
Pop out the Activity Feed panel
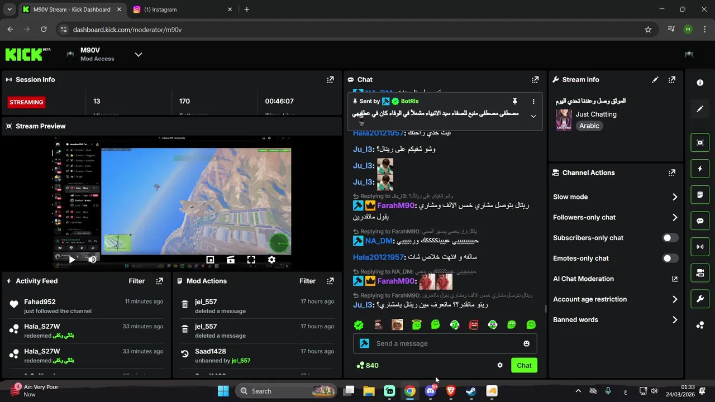[159, 281]
